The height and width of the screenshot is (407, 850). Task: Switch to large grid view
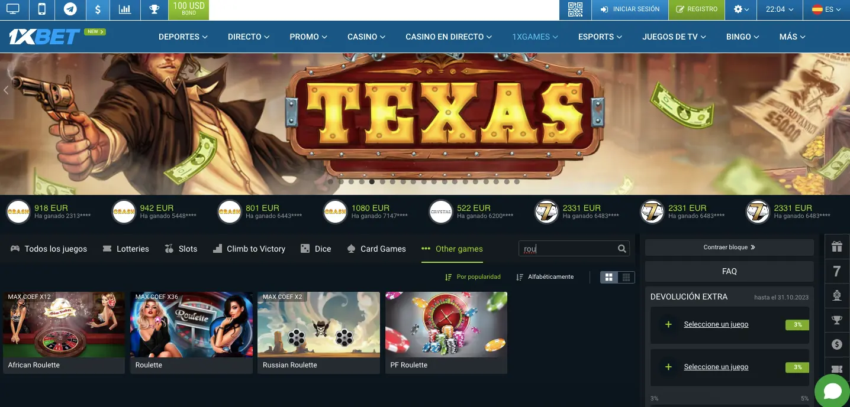point(609,277)
